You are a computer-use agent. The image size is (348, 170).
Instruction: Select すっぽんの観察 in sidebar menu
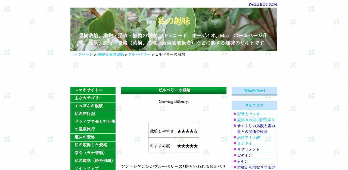coord(89,106)
